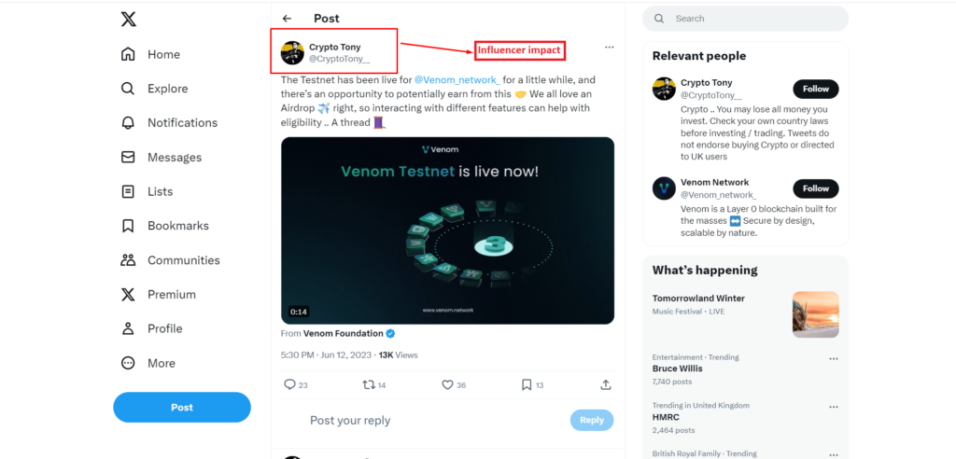The height and width of the screenshot is (459, 956).
Task: Click the X logo icon
Action: pyautogui.click(x=129, y=19)
